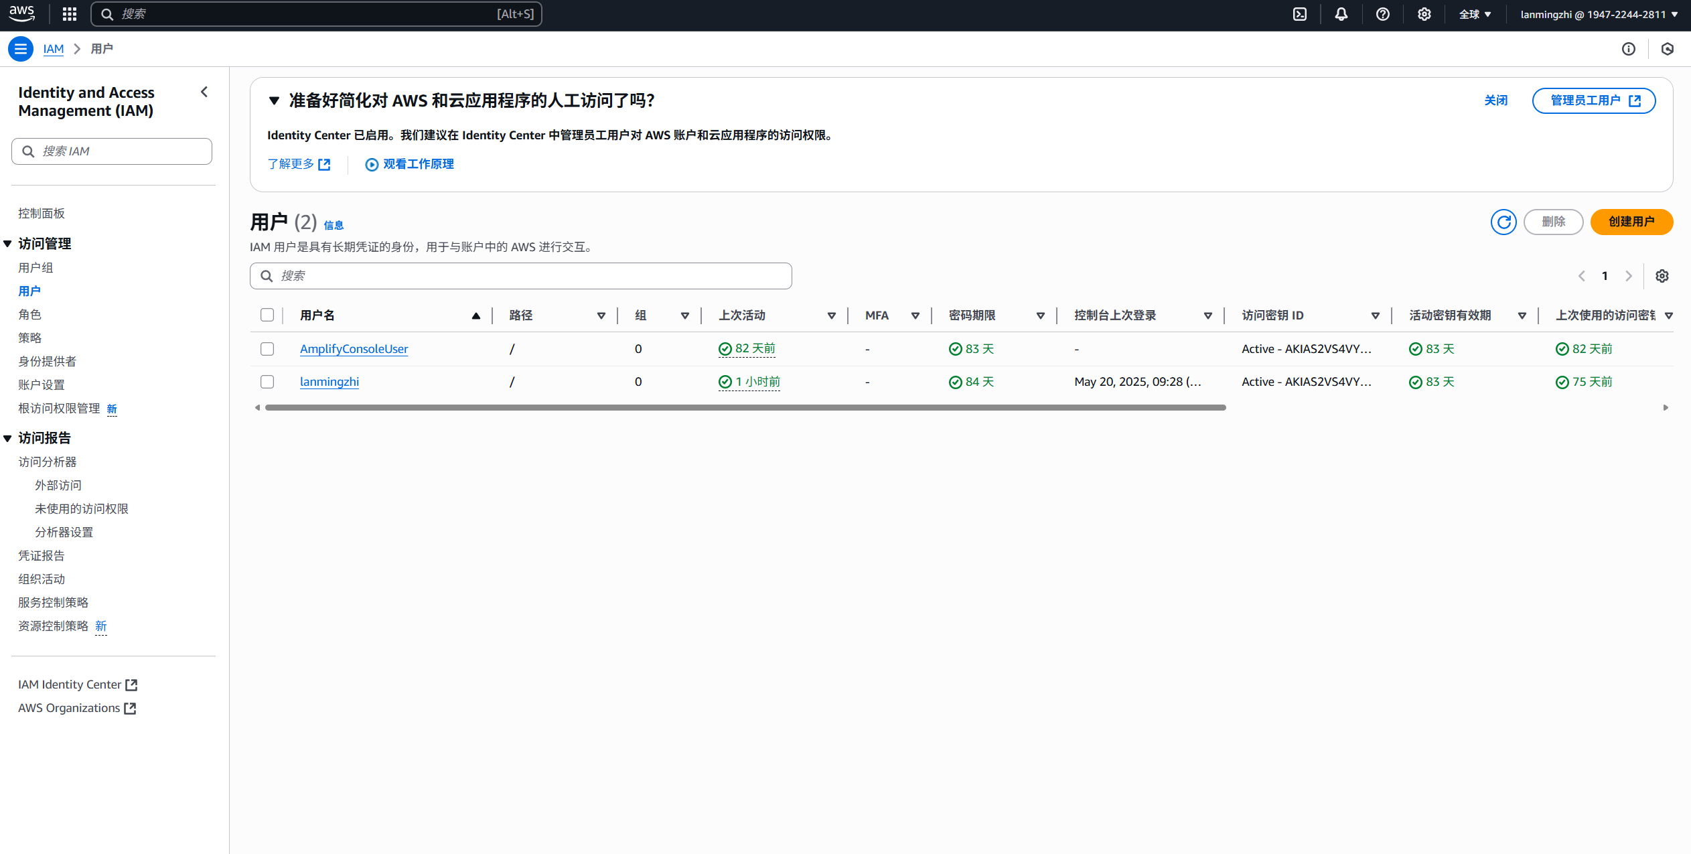Click the 创建用户 button
The image size is (1691, 854).
[x=1631, y=222]
